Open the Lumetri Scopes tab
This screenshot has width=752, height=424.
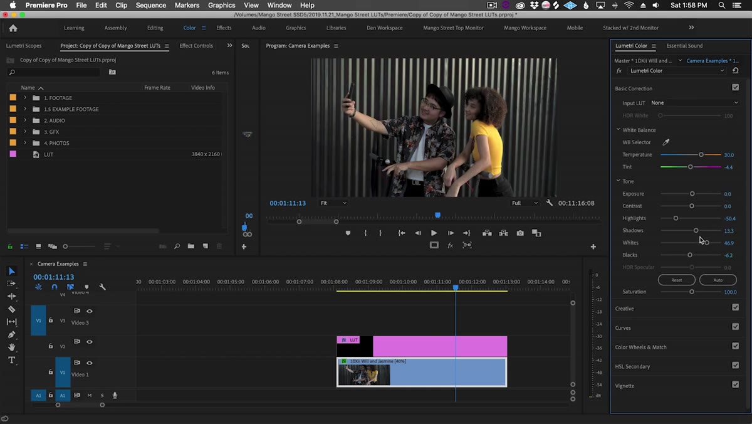point(24,46)
